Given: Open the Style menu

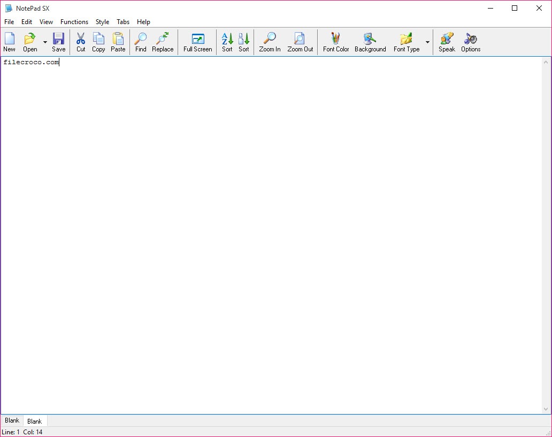Looking at the screenshot, I should 102,22.
